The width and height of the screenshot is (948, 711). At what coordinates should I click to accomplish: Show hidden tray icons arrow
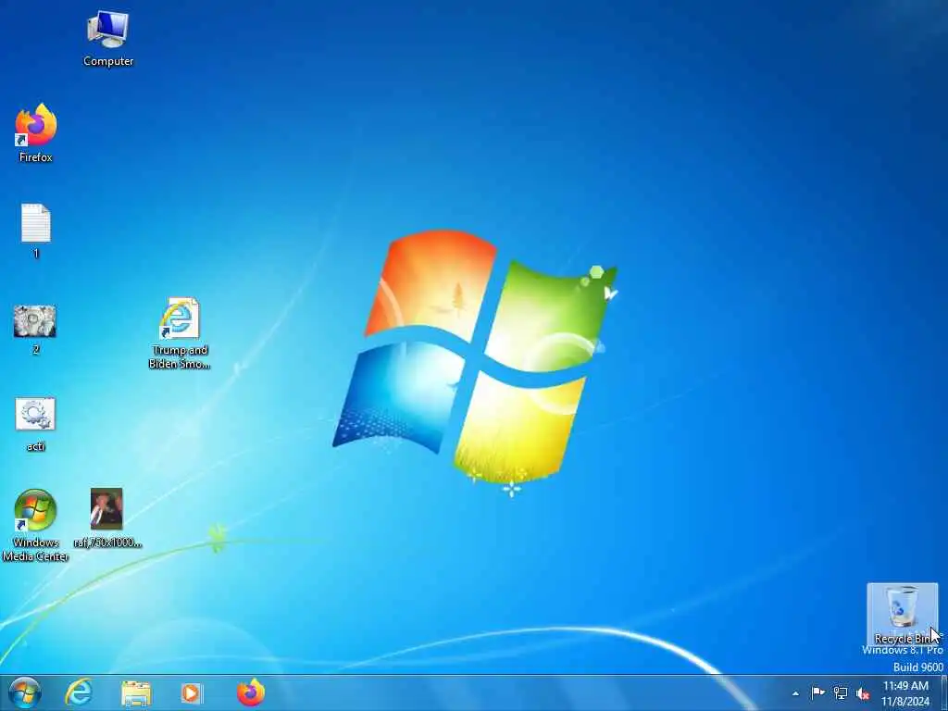coord(795,693)
